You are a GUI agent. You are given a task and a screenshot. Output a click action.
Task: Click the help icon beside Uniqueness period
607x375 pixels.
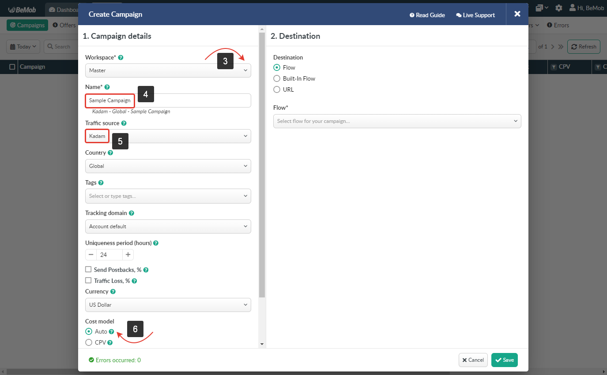(156, 243)
